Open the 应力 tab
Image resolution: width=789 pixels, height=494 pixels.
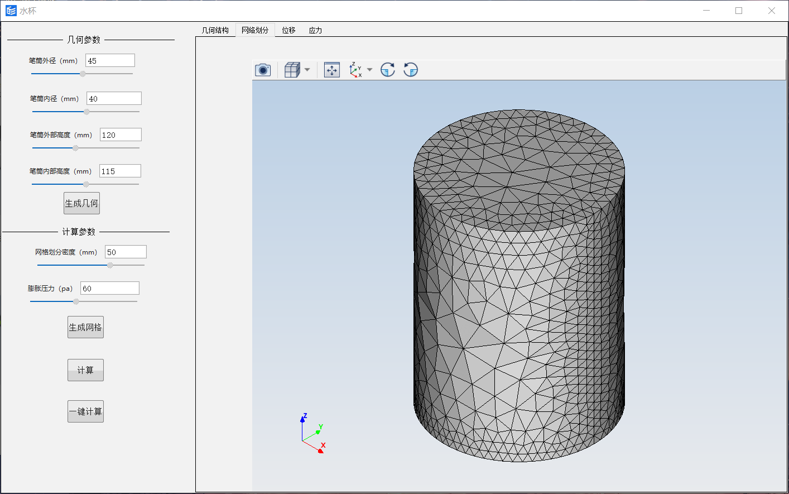(x=315, y=30)
